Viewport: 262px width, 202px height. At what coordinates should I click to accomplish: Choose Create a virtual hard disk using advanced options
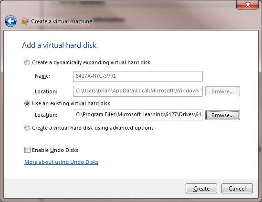coord(27,128)
